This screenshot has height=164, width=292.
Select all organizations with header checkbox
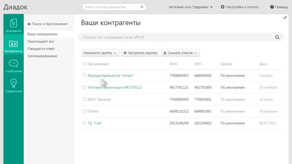[x=84, y=64]
